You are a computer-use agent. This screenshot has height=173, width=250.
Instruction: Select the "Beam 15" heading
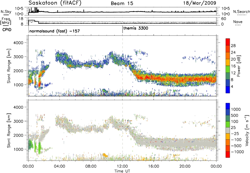point(122,3)
